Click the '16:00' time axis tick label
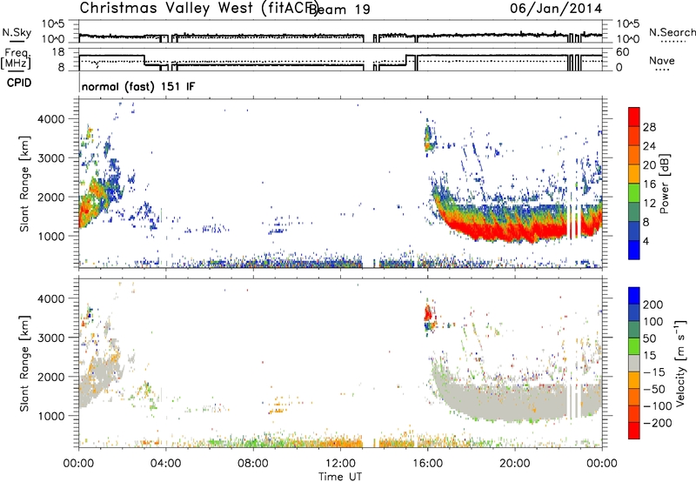The image size is (696, 482). (x=427, y=464)
